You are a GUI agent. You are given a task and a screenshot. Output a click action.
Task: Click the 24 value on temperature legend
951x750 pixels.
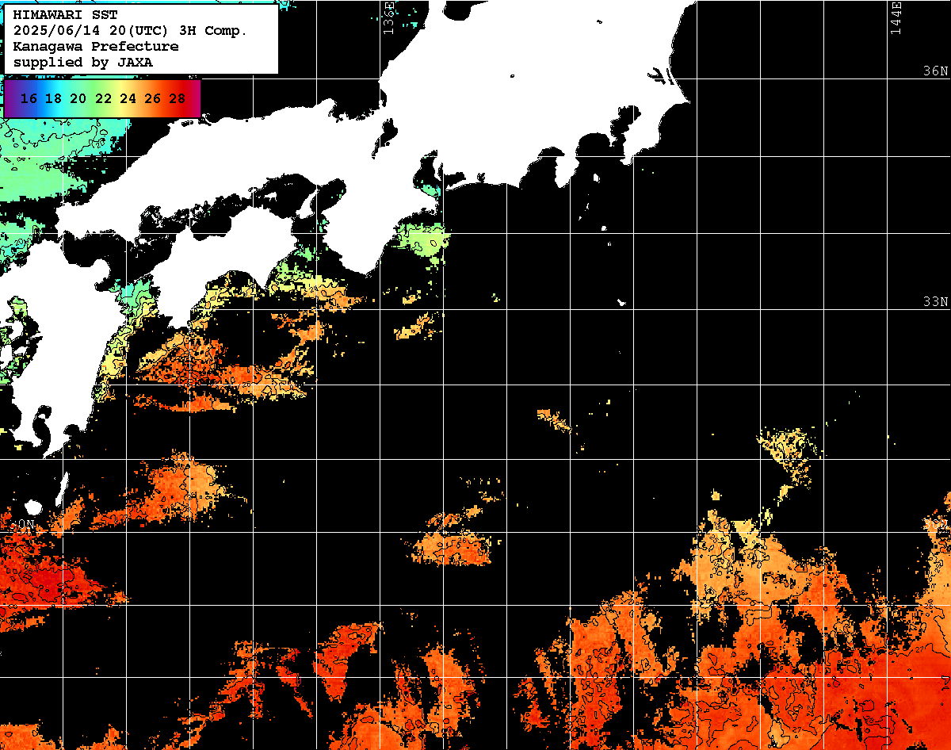click(128, 99)
